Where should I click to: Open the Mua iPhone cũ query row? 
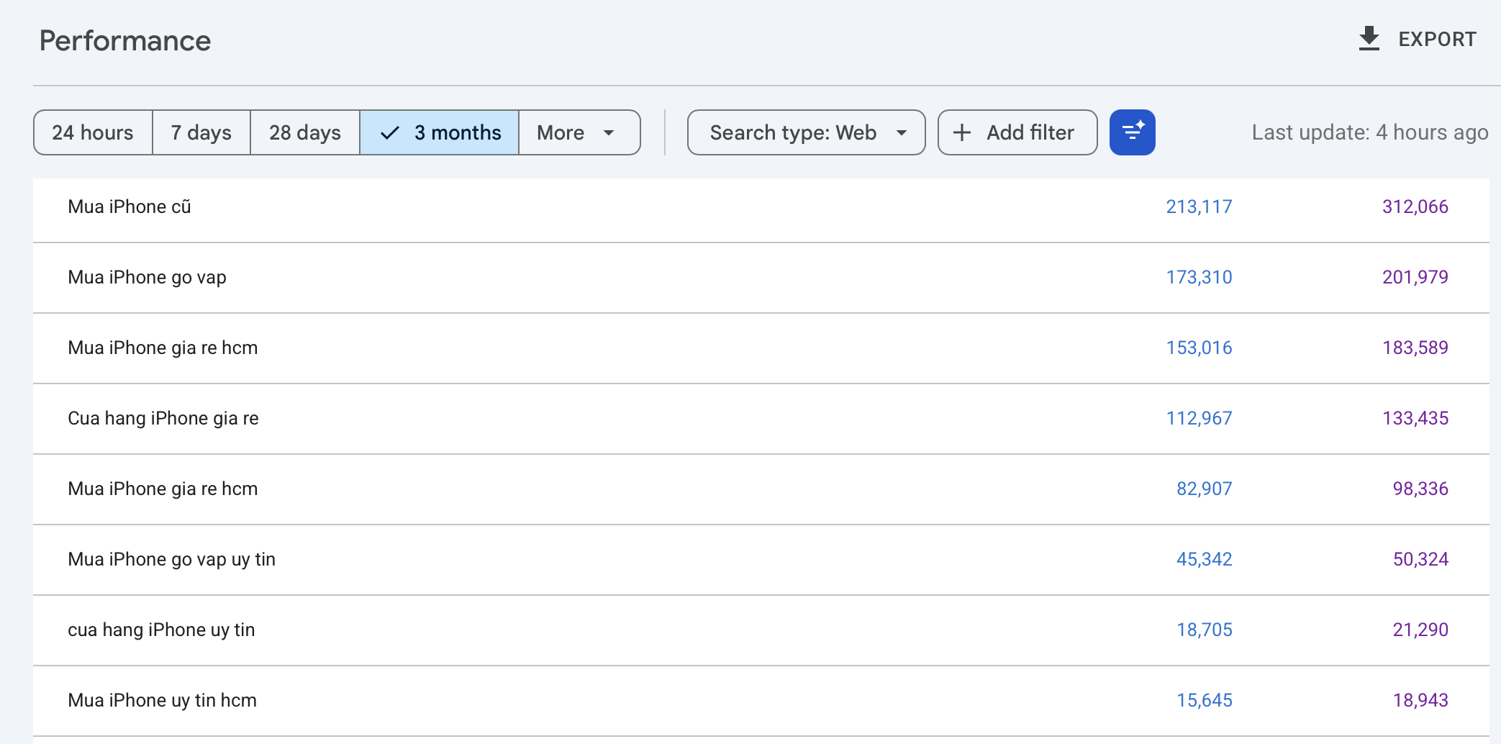tap(761, 207)
